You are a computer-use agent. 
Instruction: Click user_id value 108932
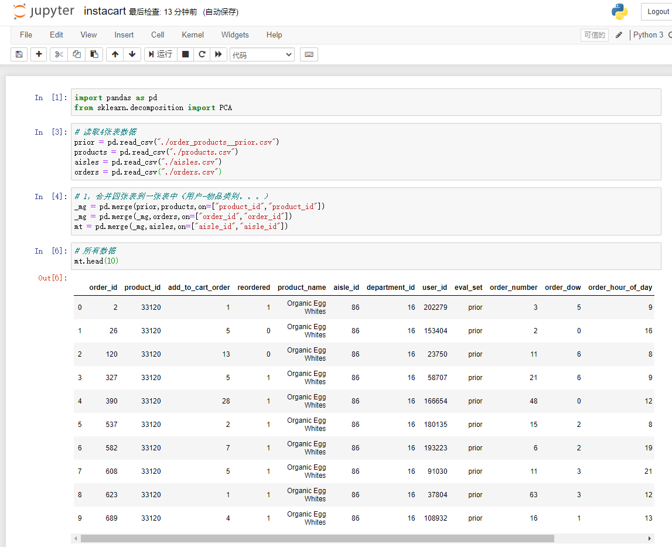tap(435, 518)
